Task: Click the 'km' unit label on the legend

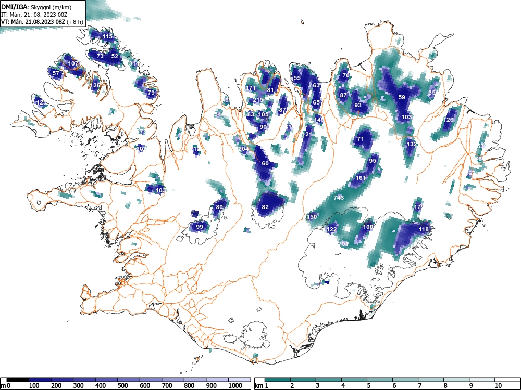Action: click(x=259, y=386)
